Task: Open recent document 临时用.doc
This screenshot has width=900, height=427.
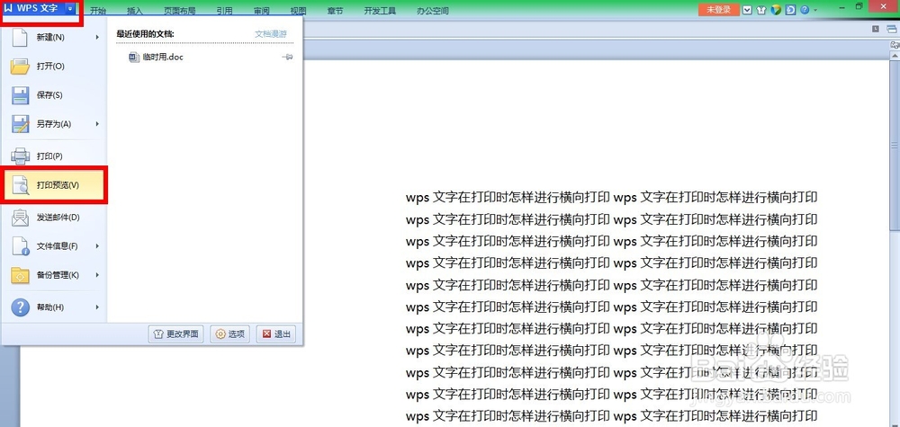Action: 156,57
